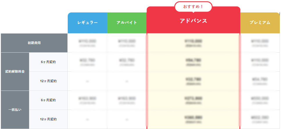
Task: Click the 一括払い row label
Action: (x=15, y=110)
